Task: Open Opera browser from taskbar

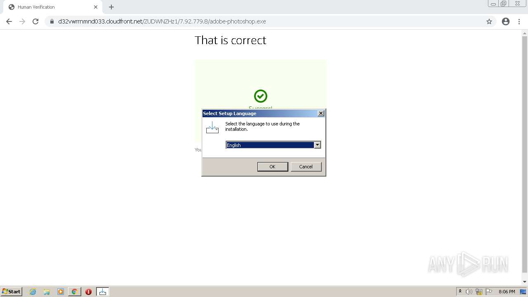Action: 88,292
